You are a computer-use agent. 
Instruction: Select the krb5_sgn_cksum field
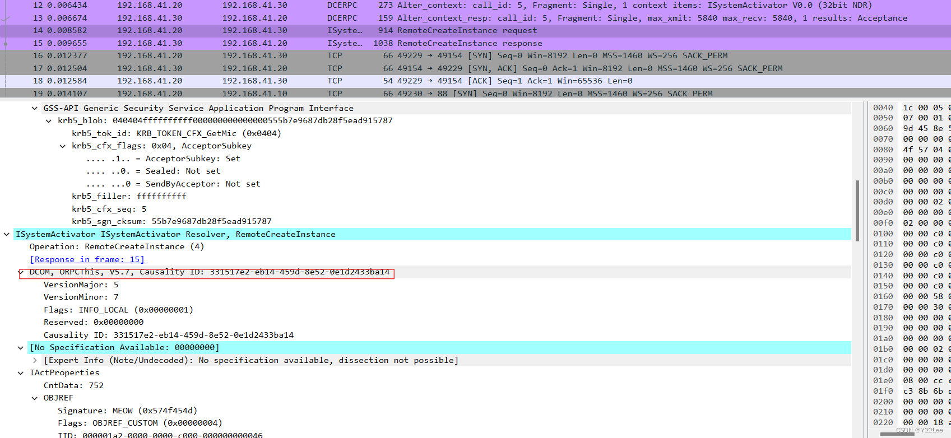(171, 222)
